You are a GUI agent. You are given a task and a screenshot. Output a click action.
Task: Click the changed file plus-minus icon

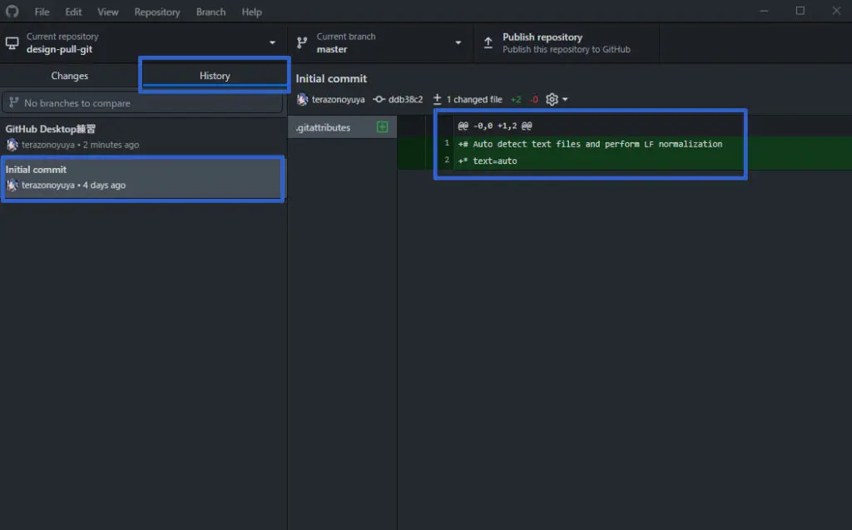coord(438,100)
